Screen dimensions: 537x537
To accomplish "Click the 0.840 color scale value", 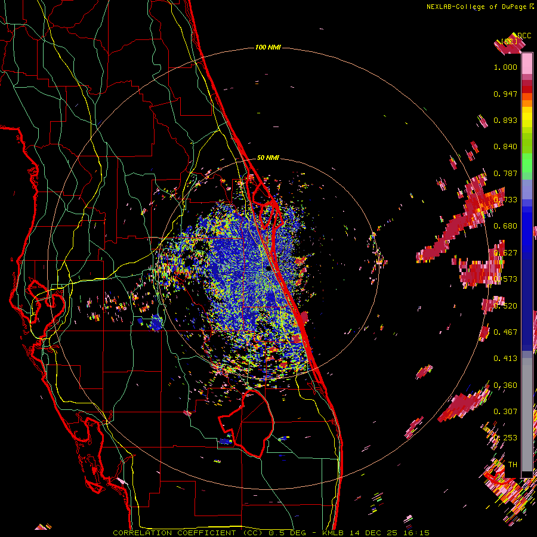I will pos(505,147).
